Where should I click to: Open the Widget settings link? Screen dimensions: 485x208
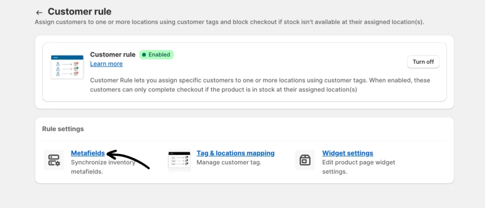coord(348,153)
